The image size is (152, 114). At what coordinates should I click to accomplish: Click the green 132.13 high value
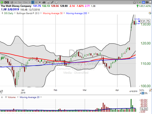tap(46, 6)
